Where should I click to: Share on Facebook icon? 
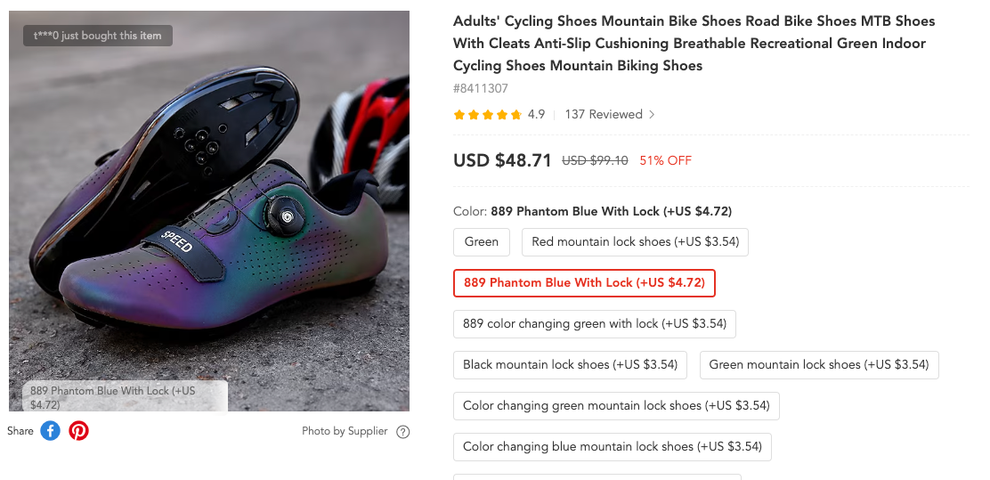(51, 431)
